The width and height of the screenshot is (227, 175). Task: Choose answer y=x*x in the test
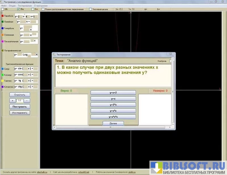point(113,111)
